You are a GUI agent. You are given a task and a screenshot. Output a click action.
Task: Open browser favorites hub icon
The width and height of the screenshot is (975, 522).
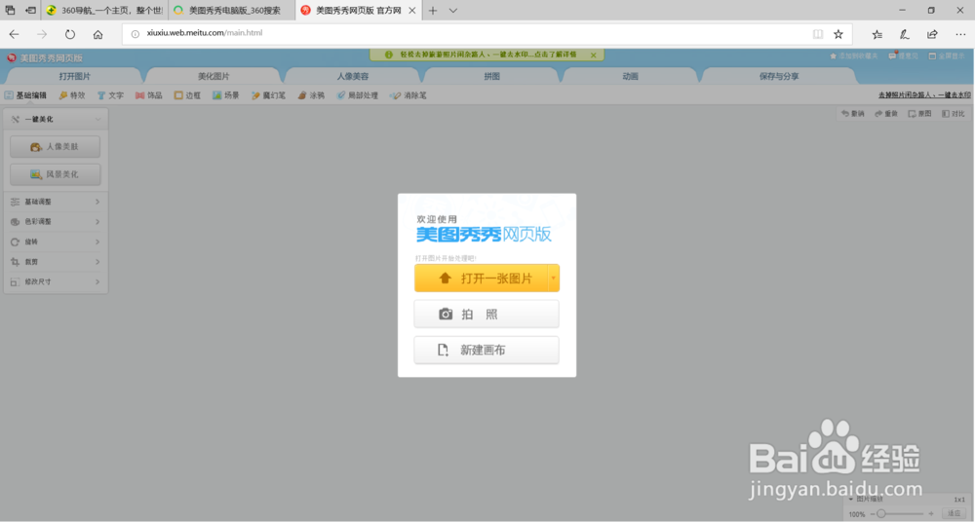877,34
